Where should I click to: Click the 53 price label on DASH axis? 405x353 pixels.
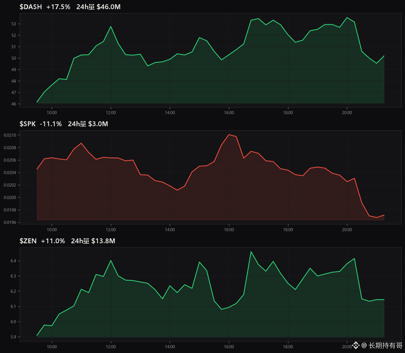(x=14, y=24)
